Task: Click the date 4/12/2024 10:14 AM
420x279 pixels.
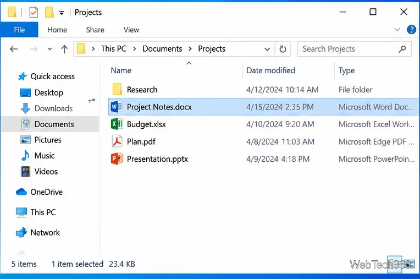Action: click(x=283, y=90)
